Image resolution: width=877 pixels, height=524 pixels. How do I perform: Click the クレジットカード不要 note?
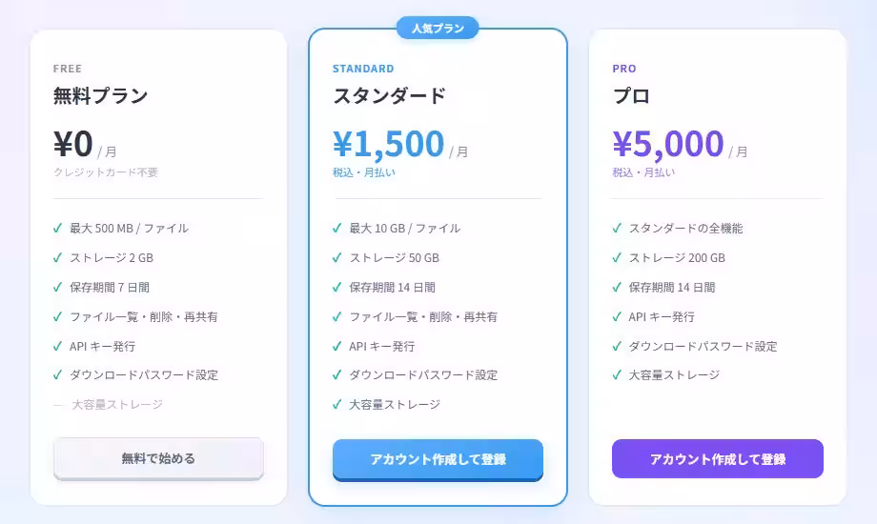pyautogui.click(x=106, y=172)
